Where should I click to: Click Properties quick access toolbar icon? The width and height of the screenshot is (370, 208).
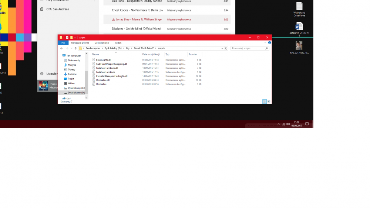67,37
